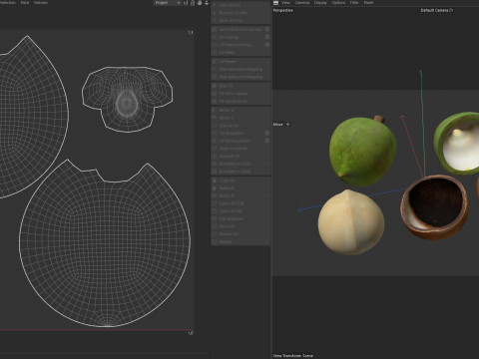Click the third icon after Project dropdown

[x=200, y=3]
